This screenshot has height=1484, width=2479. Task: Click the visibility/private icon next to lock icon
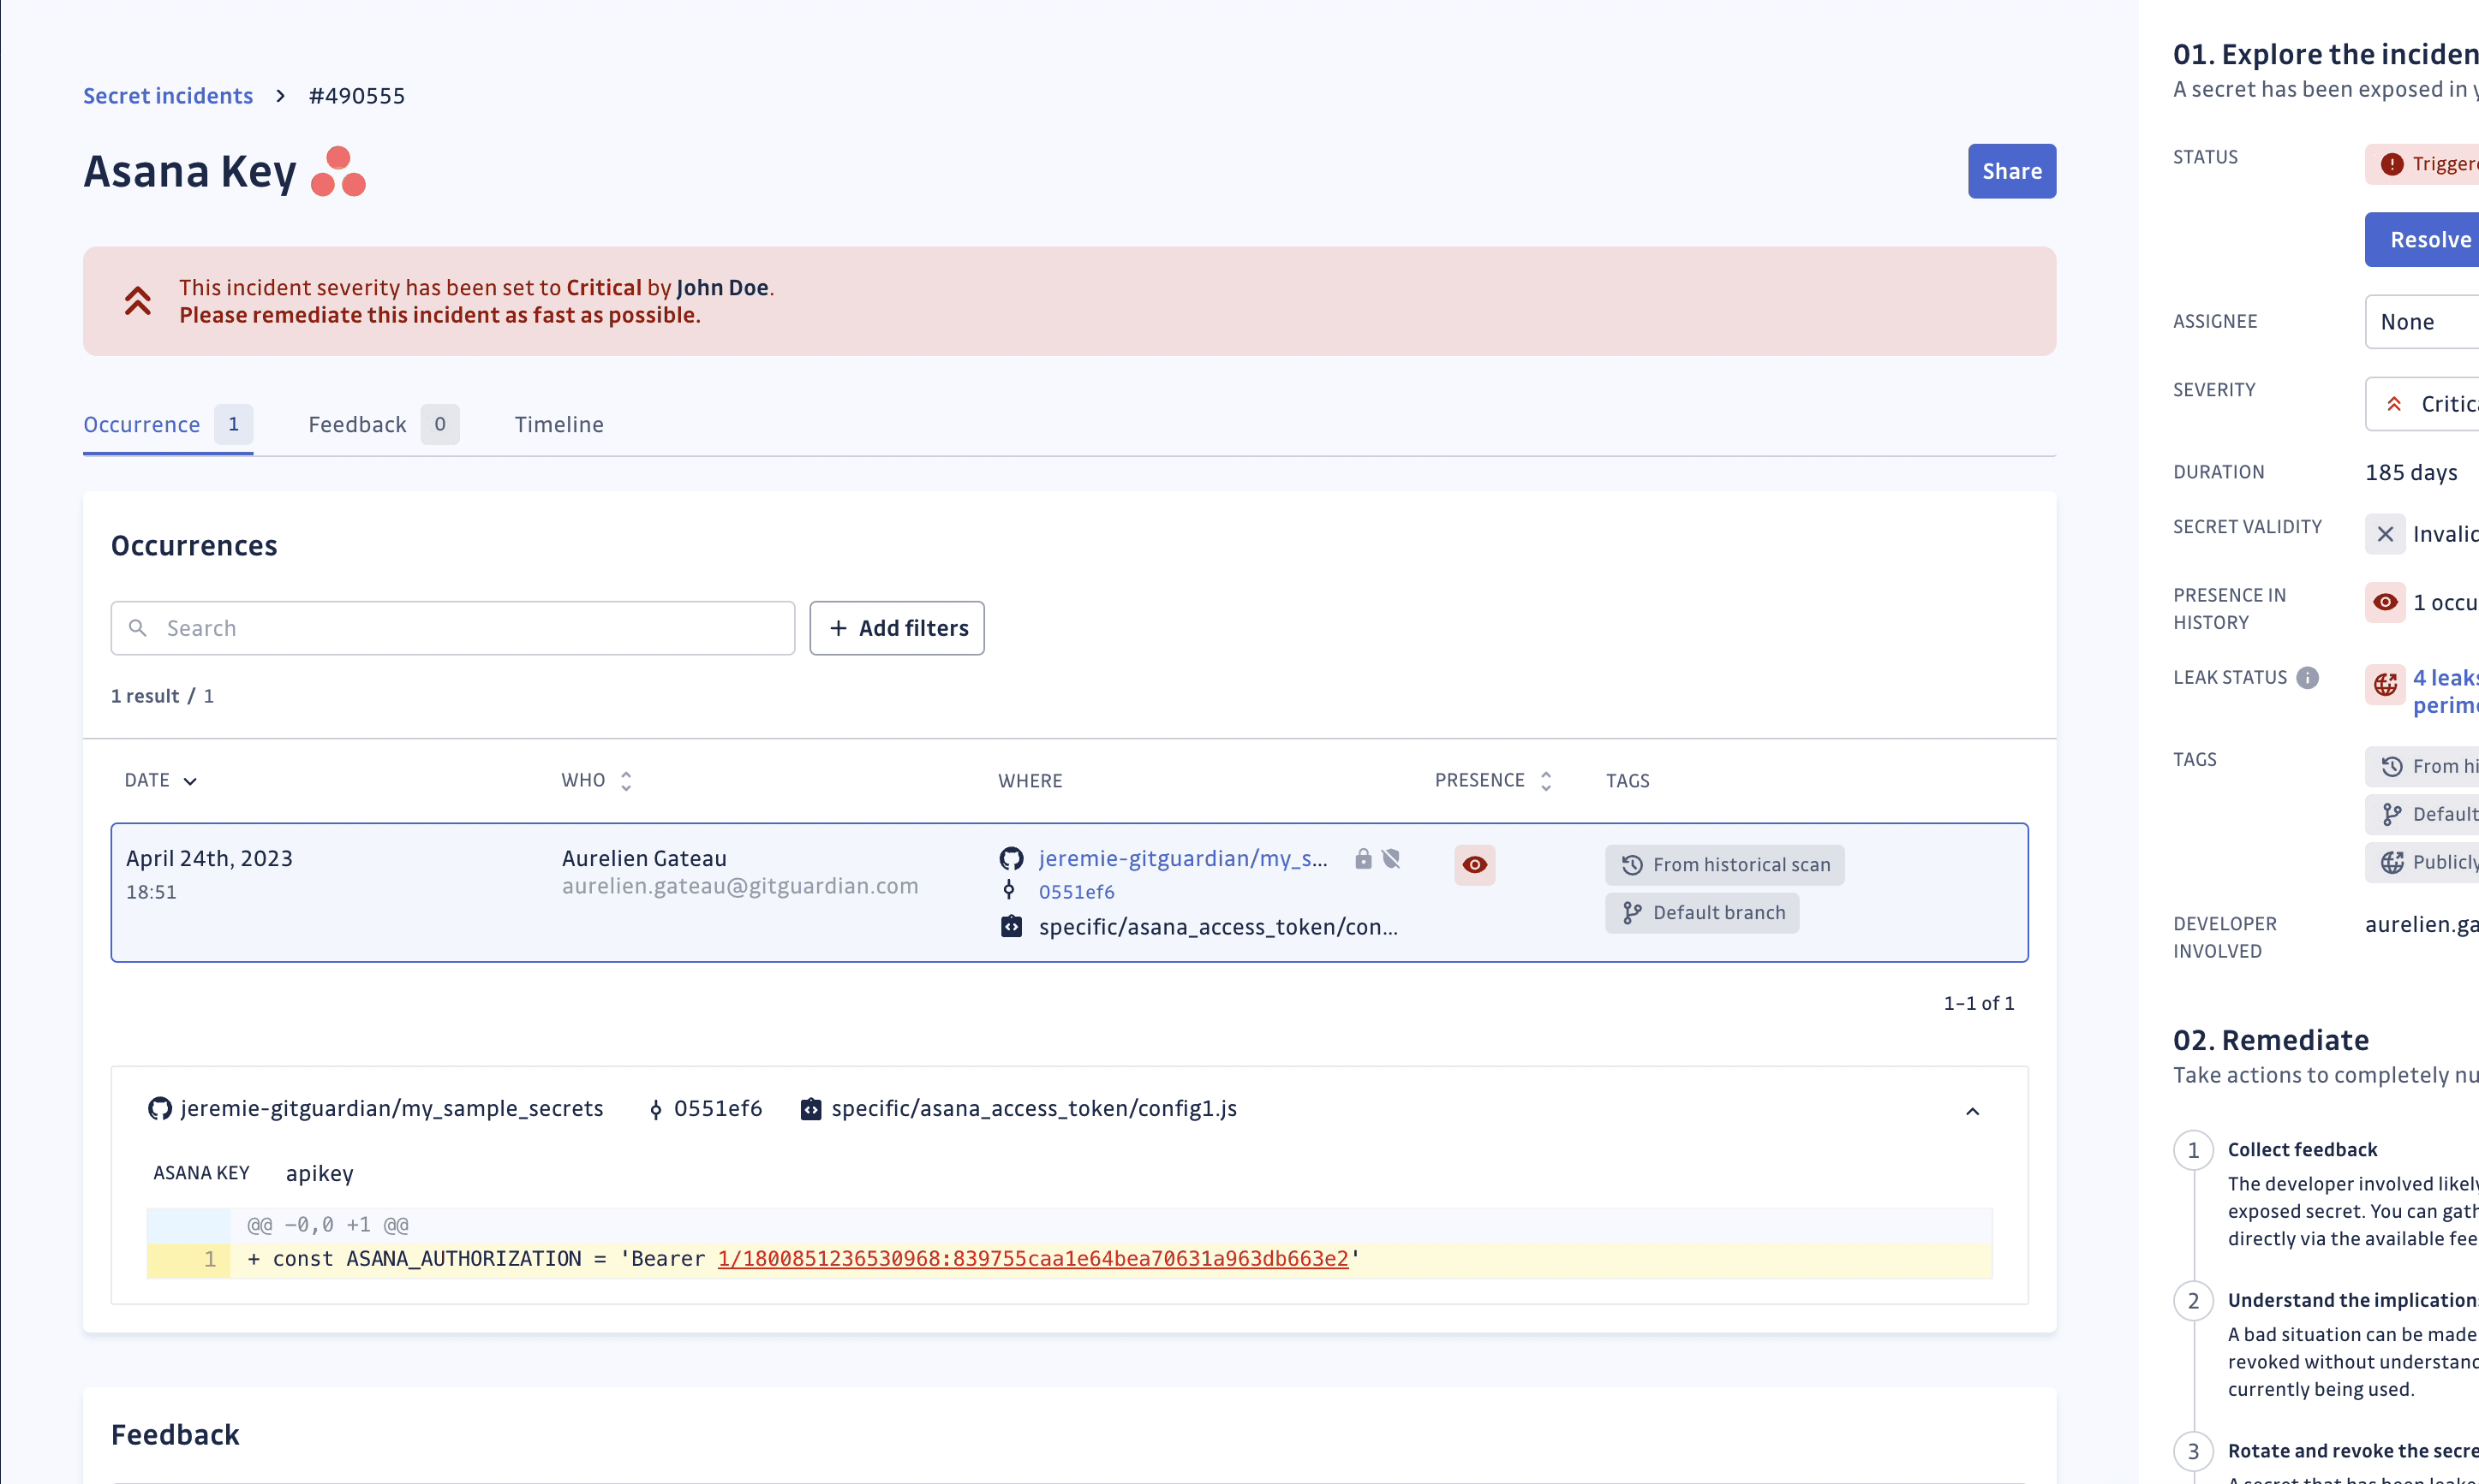click(x=1394, y=858)
